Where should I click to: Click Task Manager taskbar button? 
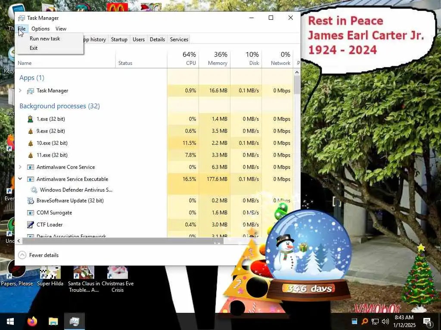[75, 321]
